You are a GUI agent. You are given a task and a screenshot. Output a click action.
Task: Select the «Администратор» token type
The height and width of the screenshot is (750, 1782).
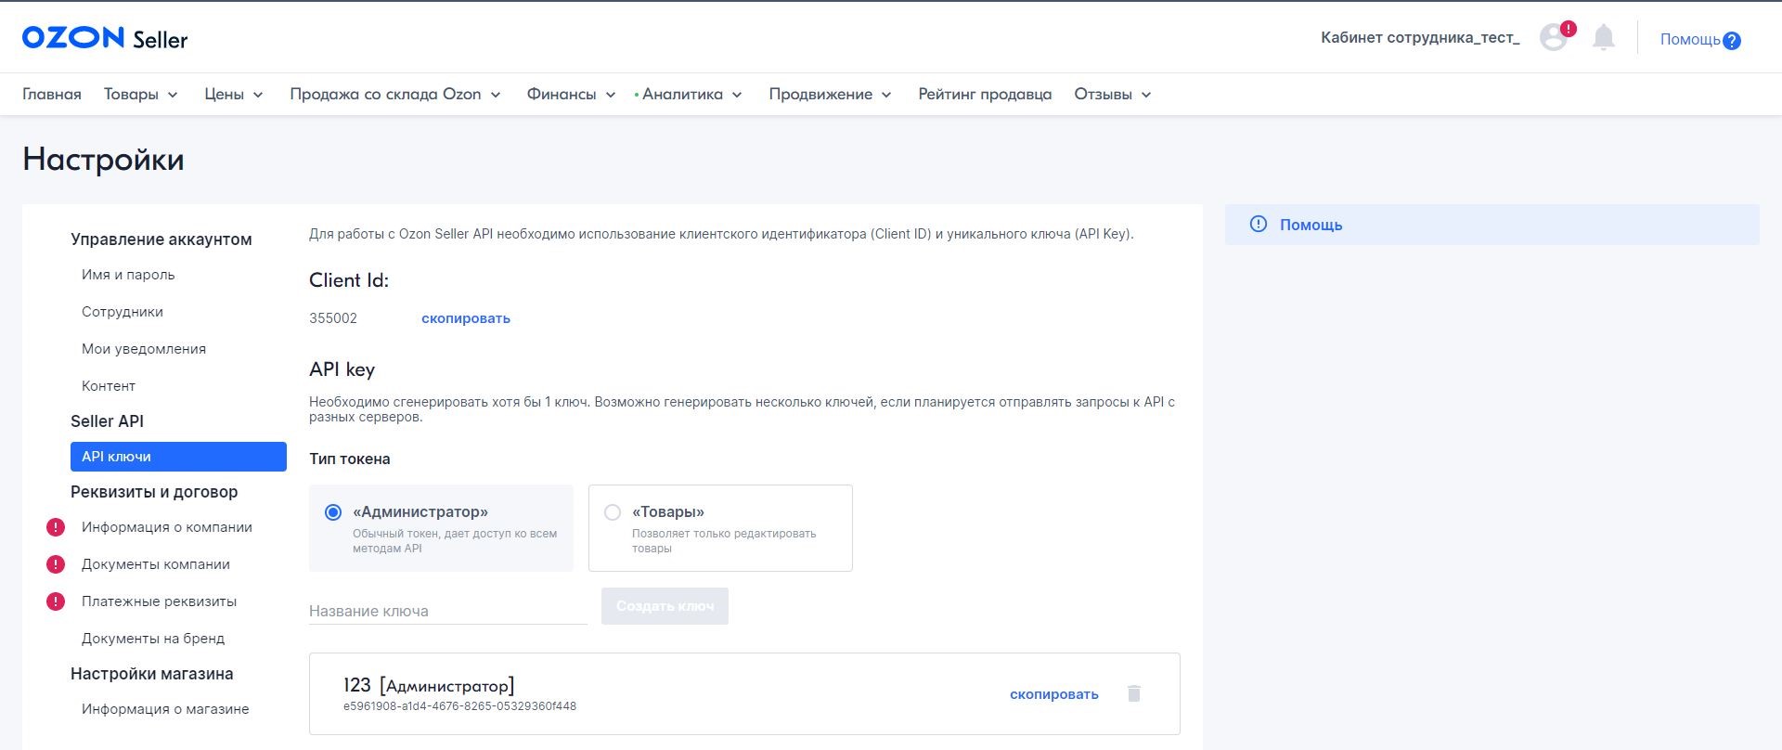point(333,512)
